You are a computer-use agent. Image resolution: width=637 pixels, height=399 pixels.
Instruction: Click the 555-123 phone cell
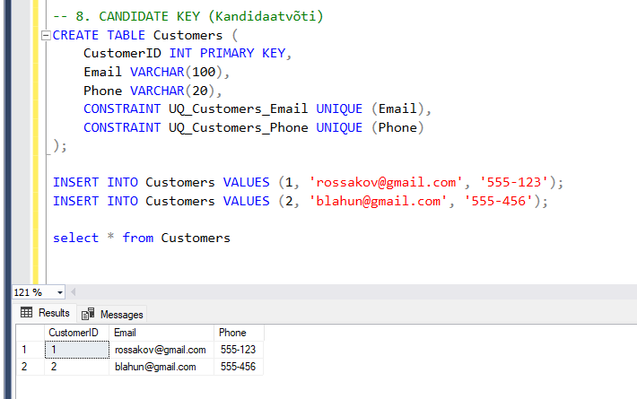pos(239,350)
